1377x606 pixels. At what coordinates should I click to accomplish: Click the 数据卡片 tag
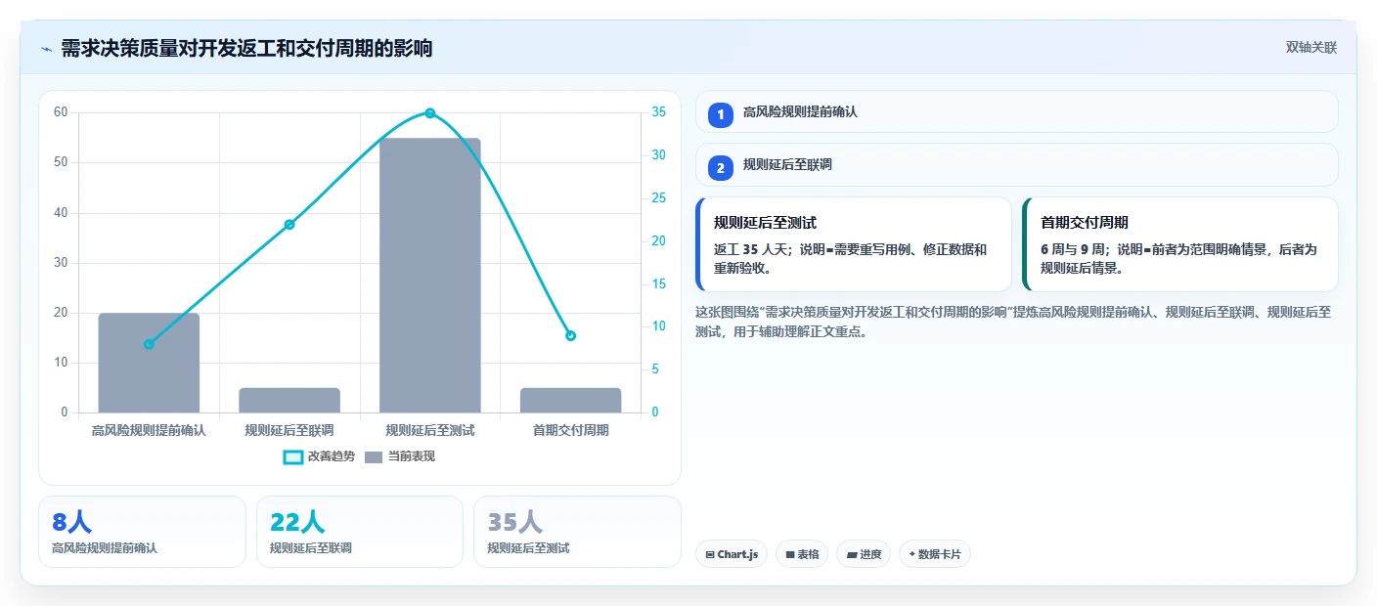935,554
